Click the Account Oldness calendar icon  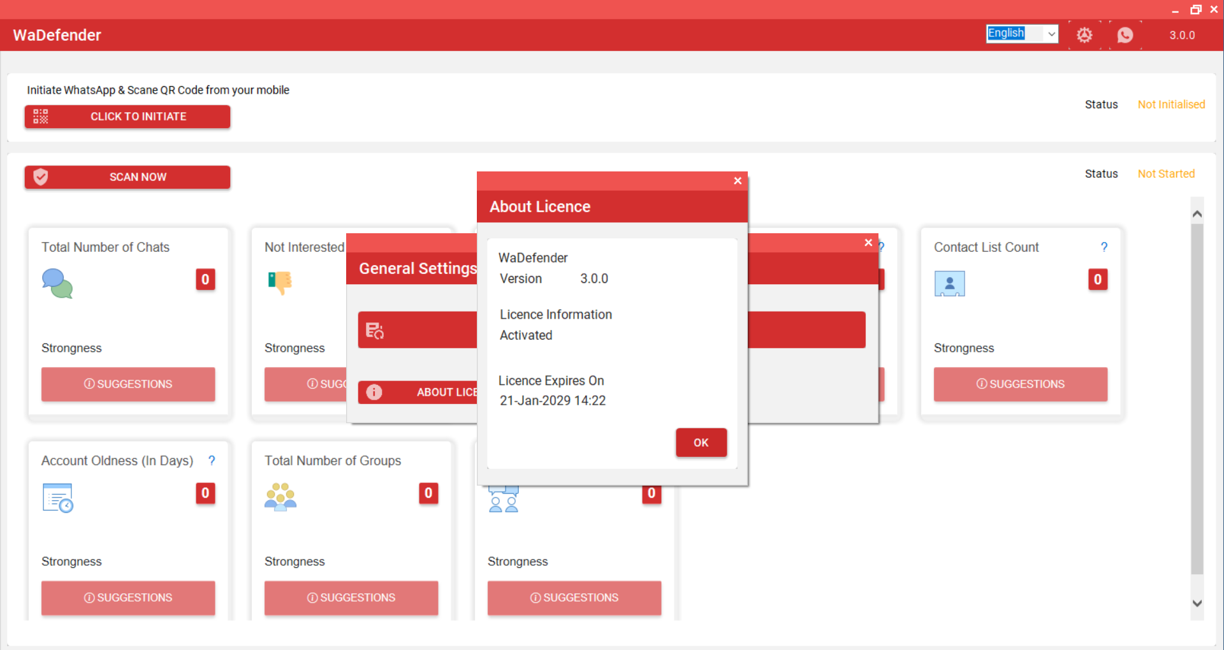coord(57,498)
